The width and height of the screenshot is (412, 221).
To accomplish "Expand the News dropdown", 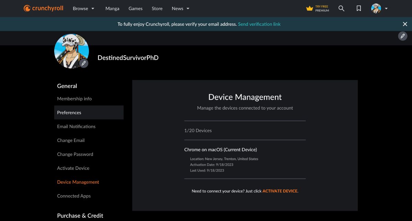I will [x=181, y=8].
